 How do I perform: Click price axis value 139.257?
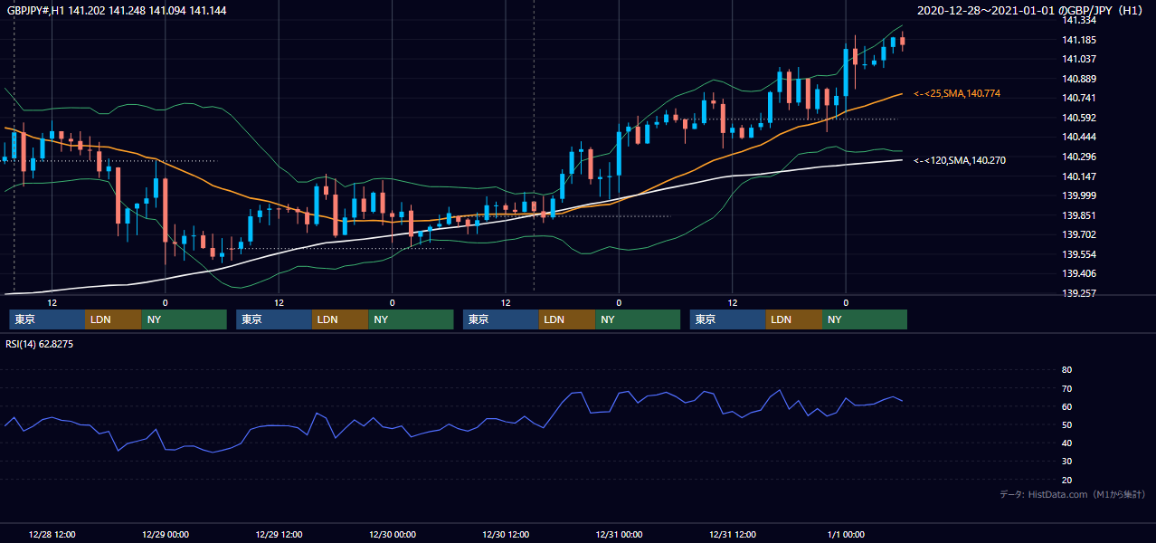coord(1080,293)
